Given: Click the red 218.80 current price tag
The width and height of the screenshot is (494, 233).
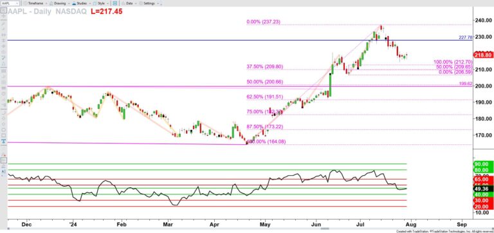Looking at the screenshot, I should [483, 55].
